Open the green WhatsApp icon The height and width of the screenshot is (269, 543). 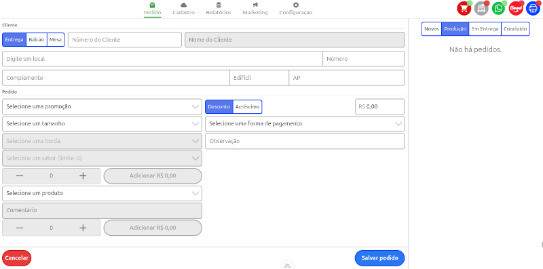click(498, 8)
